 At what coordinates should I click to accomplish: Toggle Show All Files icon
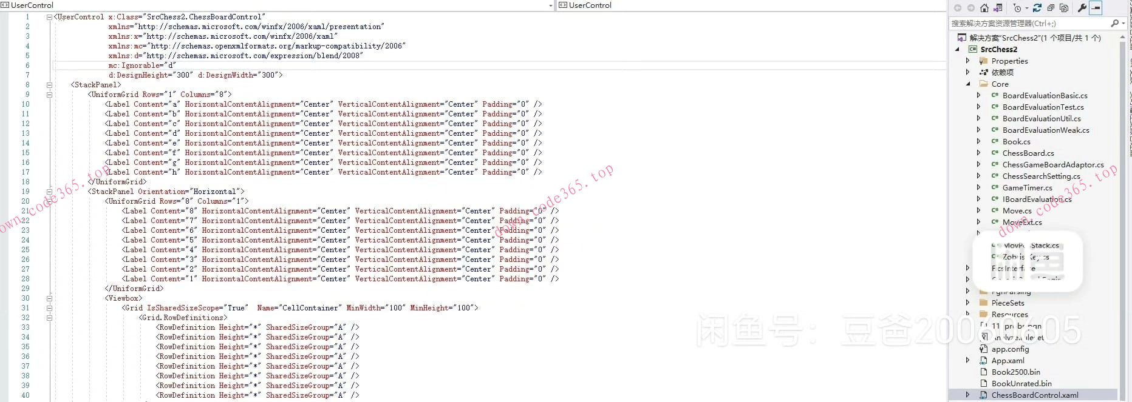pos(1064,8)
